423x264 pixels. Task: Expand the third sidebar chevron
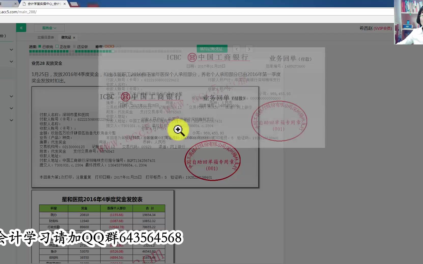(x=11, y=96)
